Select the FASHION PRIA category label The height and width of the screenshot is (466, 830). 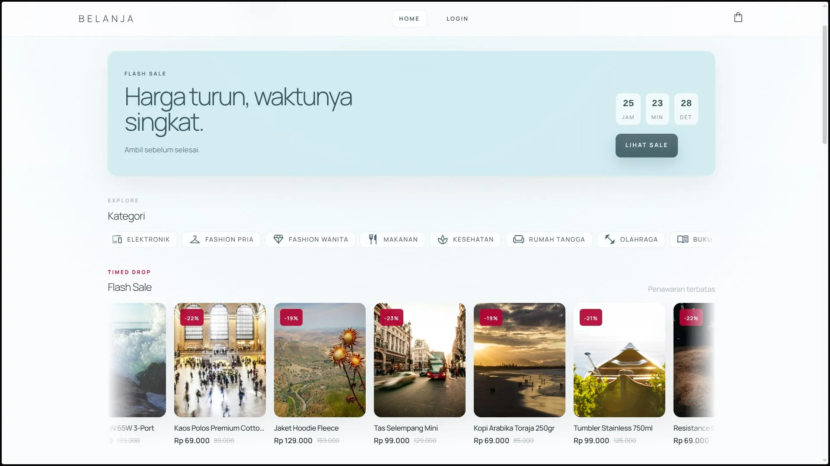click(x=229, y=239)
